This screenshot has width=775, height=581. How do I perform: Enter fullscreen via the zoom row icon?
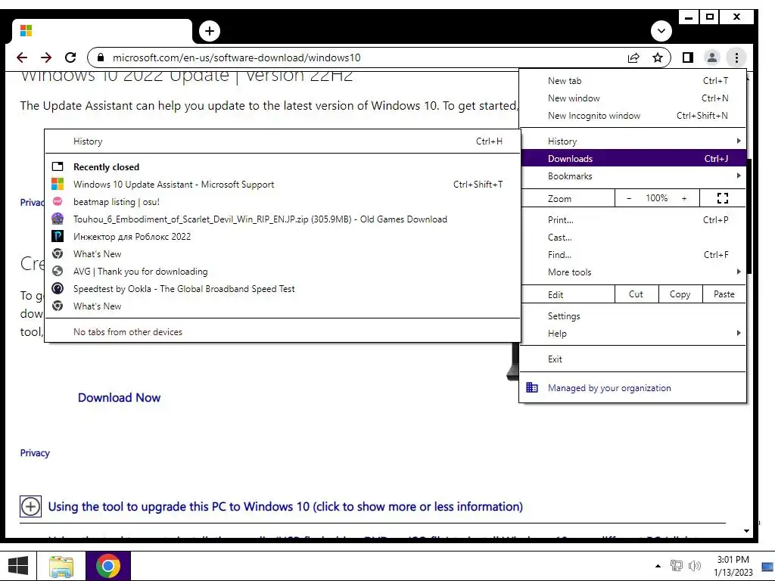click(x=723, y=198)
